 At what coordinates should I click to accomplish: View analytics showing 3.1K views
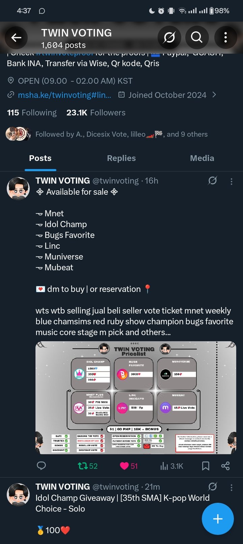click(171, 466)
